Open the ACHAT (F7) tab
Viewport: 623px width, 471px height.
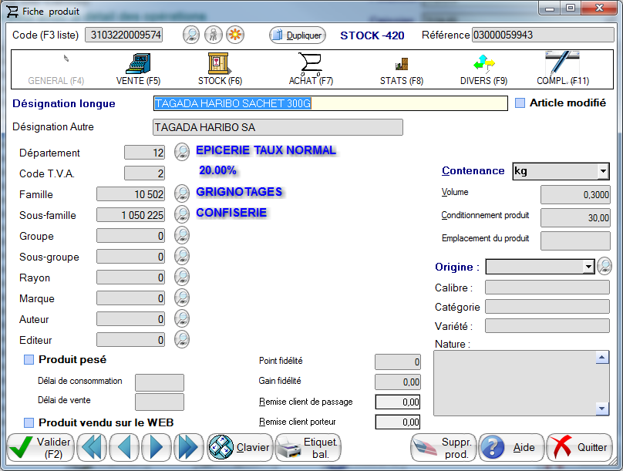click(x=310, y=68)
